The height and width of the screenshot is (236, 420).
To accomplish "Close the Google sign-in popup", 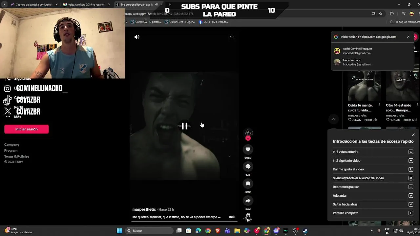I will coord(408,37).
